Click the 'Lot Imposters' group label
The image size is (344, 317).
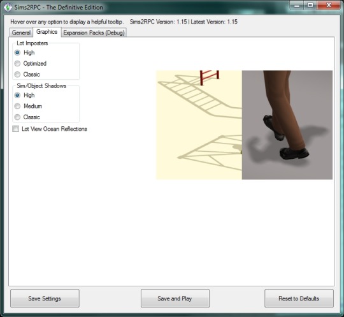point(32,43)
